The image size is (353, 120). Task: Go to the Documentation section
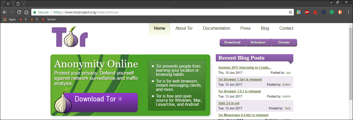pos(216,28)
